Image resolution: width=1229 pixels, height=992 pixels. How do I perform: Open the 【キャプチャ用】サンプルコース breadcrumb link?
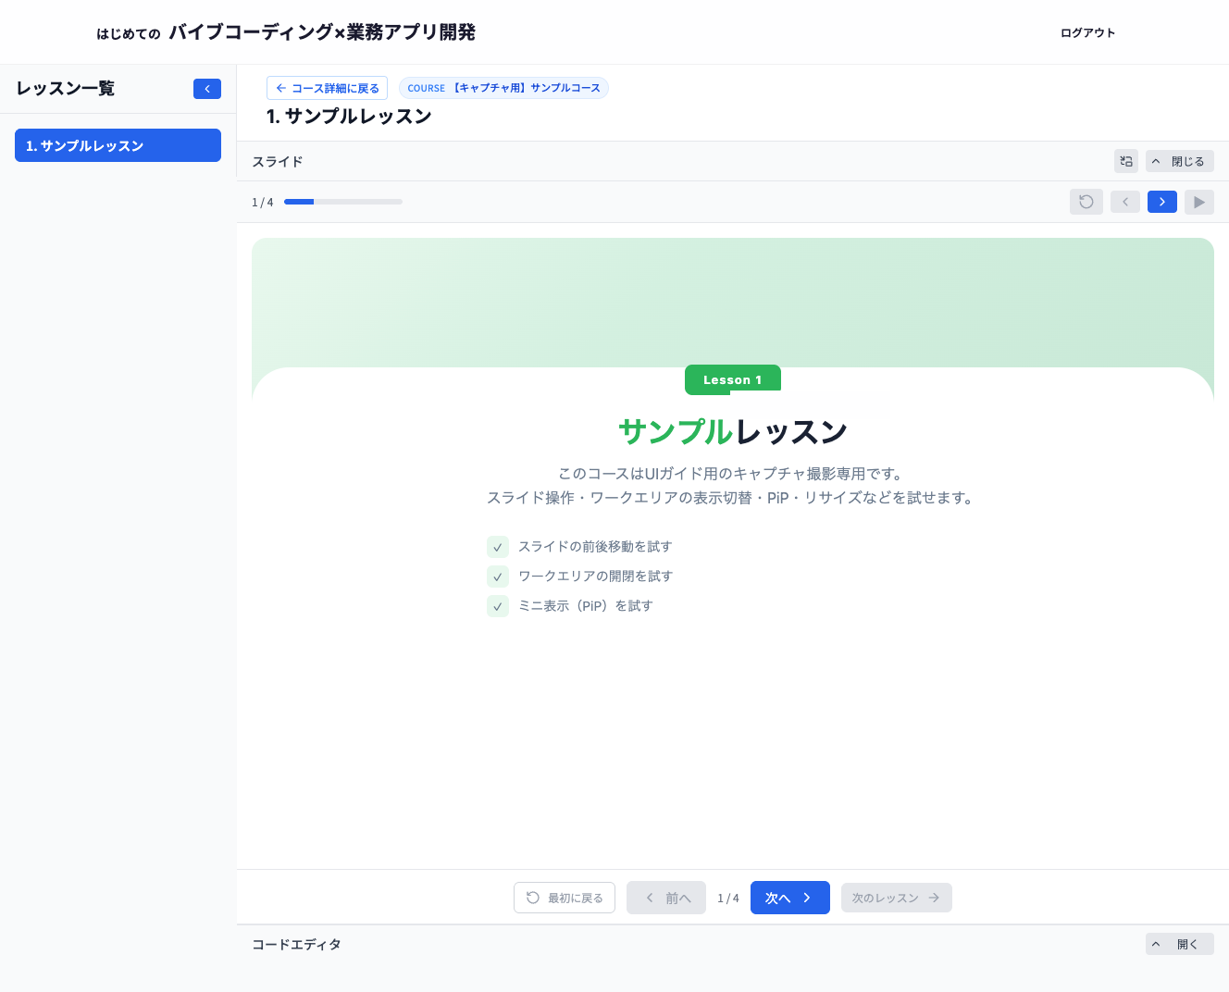coord(503,87)
